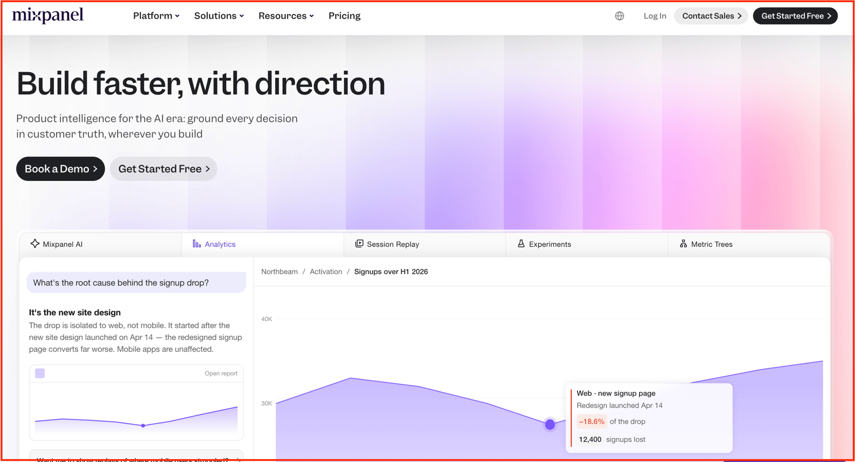Click 'Build faster, with direction' headline
The width and height of the screenshot is (855, 462).
point(201,84)
